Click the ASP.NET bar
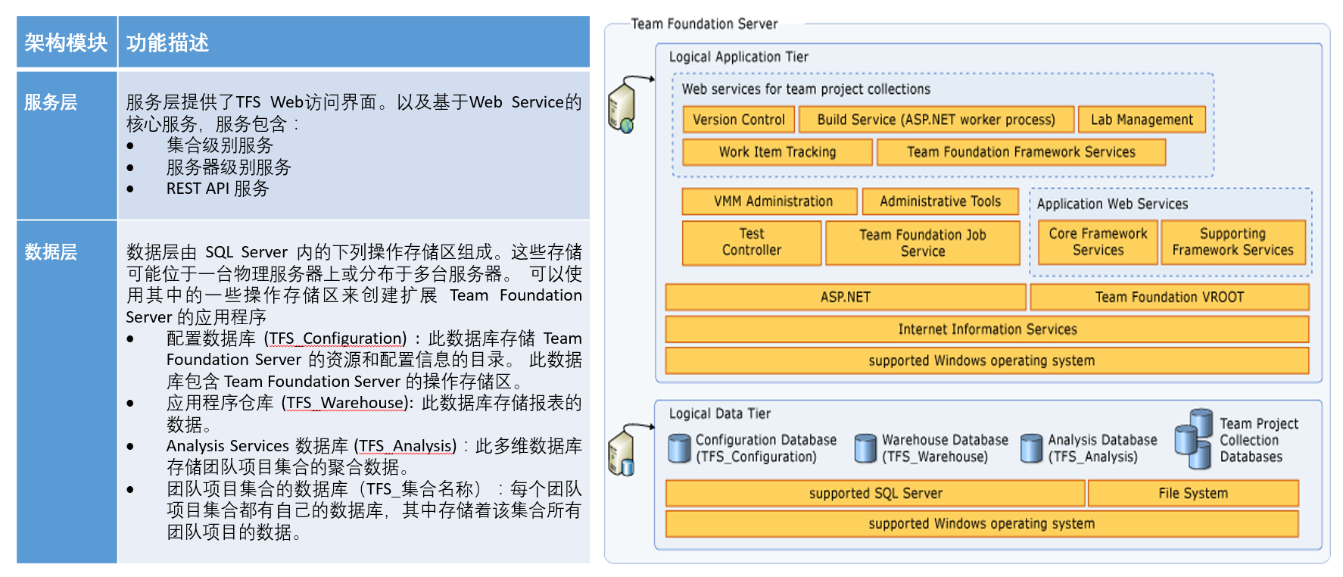 846,297
